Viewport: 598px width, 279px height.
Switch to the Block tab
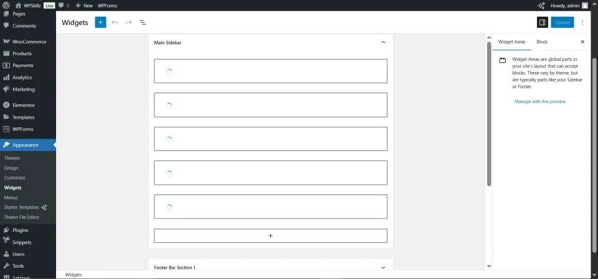coord(541,42)
